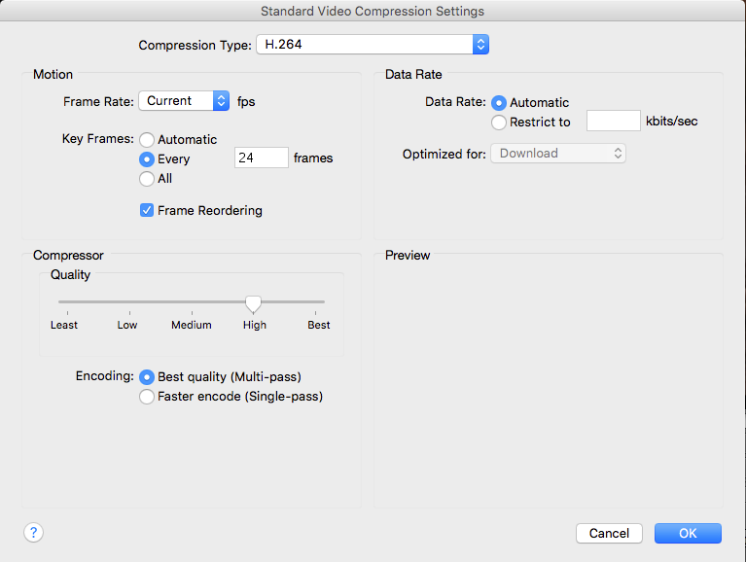Click the fps unit label

(x=246, y=102)
